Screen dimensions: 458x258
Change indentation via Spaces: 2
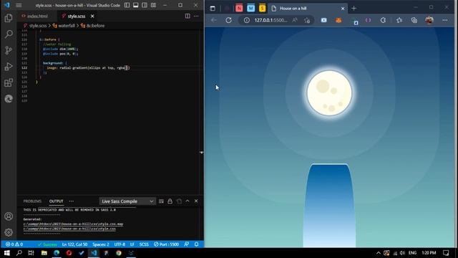coord(101,244)
